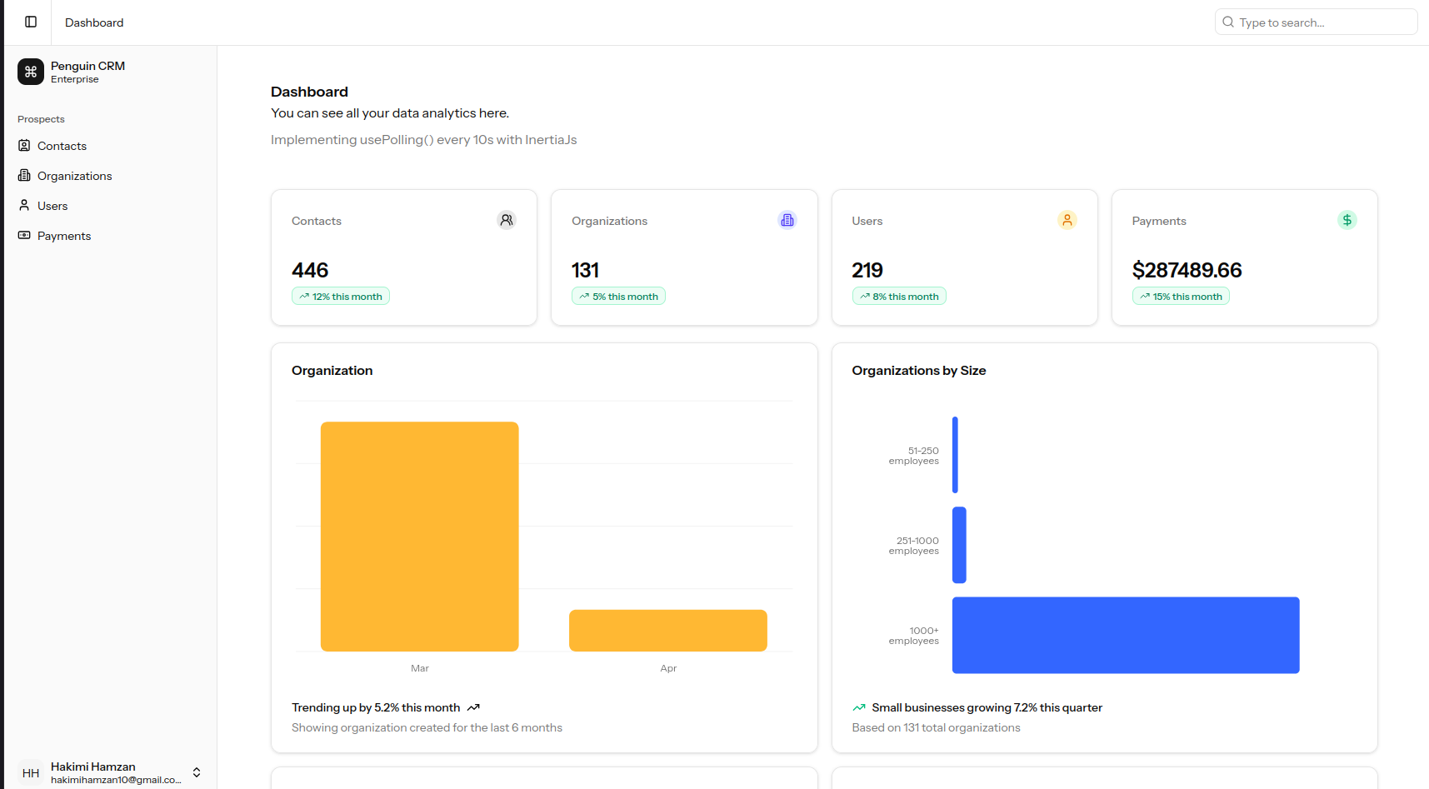
Task: Click the HH user avatar
Action: click(31, 772)
